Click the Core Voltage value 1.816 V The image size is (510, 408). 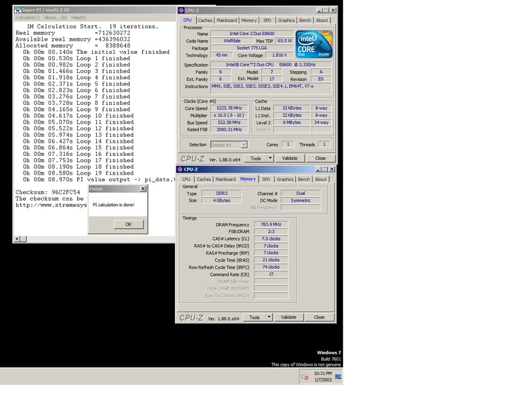(280, 55)
